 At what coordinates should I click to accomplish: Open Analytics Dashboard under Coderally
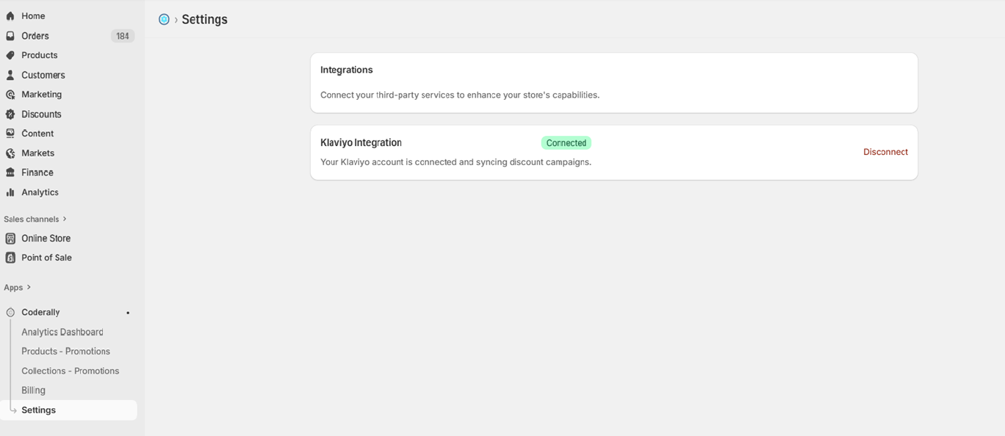tap(62, 332)
